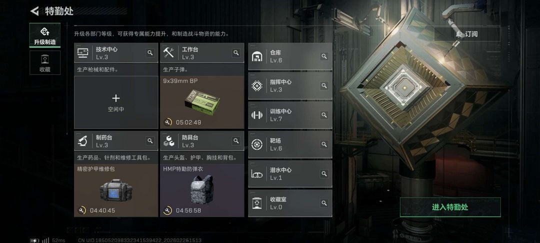
Task: Go back using the arrow beside 特勤处
Action: tap(34, 11)
